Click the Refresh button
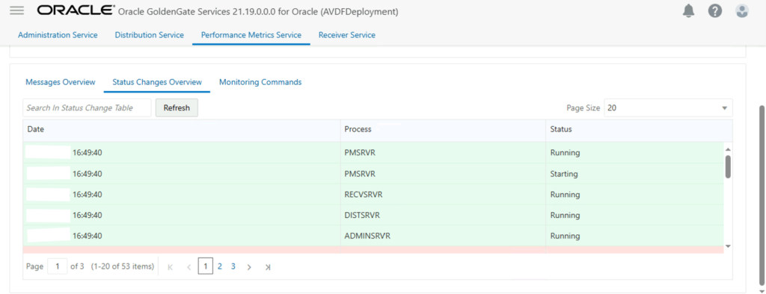Screen dimensions: 766x294 point(177,107)
